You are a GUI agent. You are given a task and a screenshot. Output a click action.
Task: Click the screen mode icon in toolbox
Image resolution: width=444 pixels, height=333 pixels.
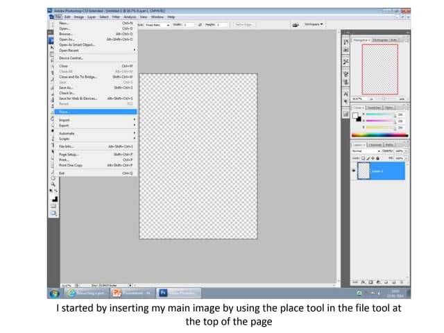coord(54,214)
